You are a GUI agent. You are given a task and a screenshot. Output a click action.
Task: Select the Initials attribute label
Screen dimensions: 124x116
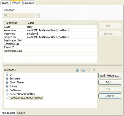(14, 86)
